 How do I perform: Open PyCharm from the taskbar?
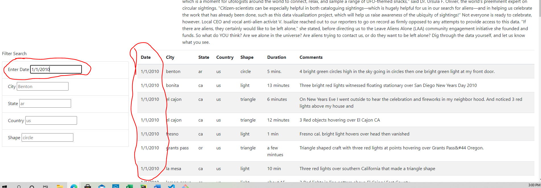click(x=143, y=186)
